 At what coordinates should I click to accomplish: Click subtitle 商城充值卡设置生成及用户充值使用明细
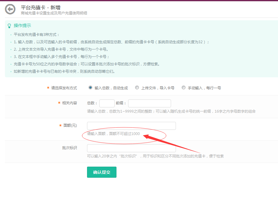[54, 13]
